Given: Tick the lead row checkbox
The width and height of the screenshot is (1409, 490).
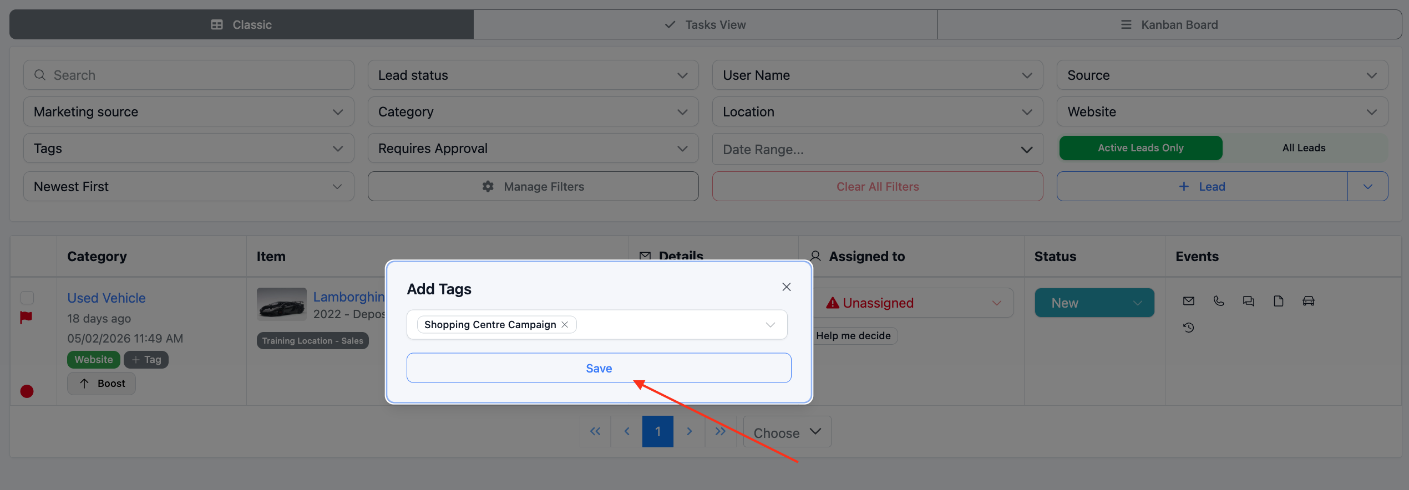Looking at the screenshot, I should [27, 298].
